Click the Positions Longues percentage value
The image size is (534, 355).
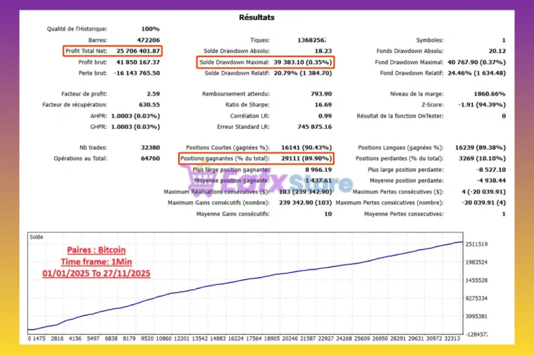pyautogui.click(x=476, y=148)
